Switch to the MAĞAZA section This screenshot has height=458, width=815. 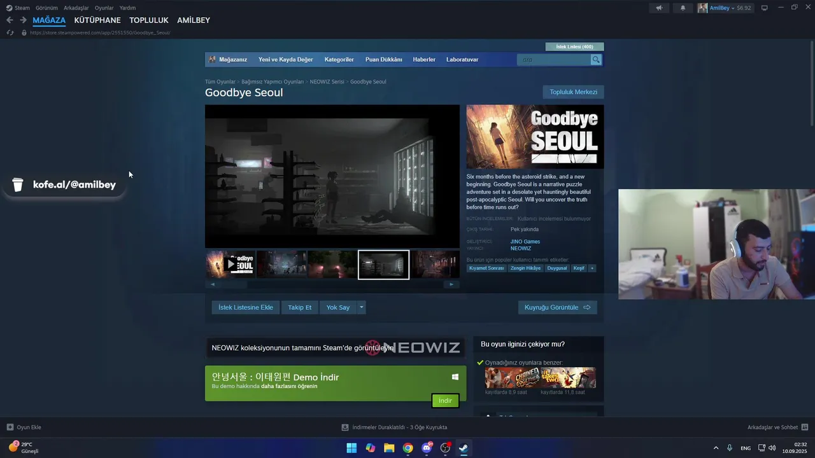tap(49, 20)
